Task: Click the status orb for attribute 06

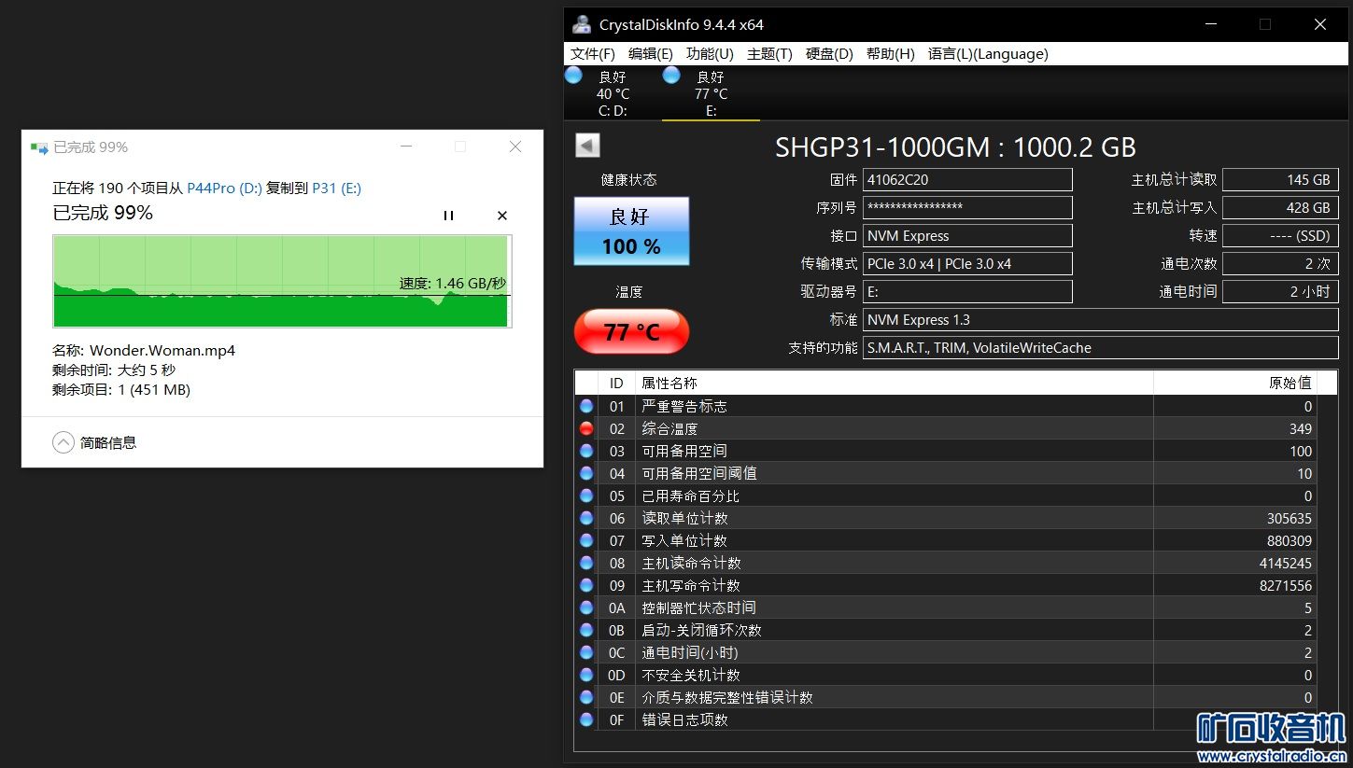Action: [x=586, y=518]
